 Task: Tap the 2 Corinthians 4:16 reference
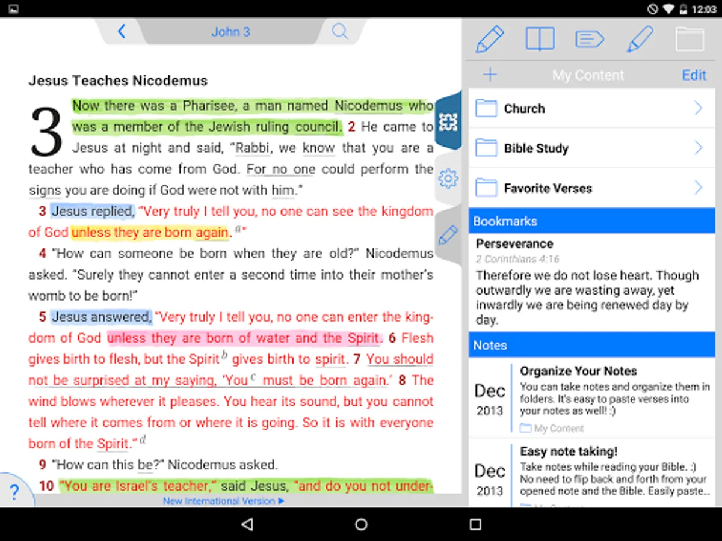point(517,259)
